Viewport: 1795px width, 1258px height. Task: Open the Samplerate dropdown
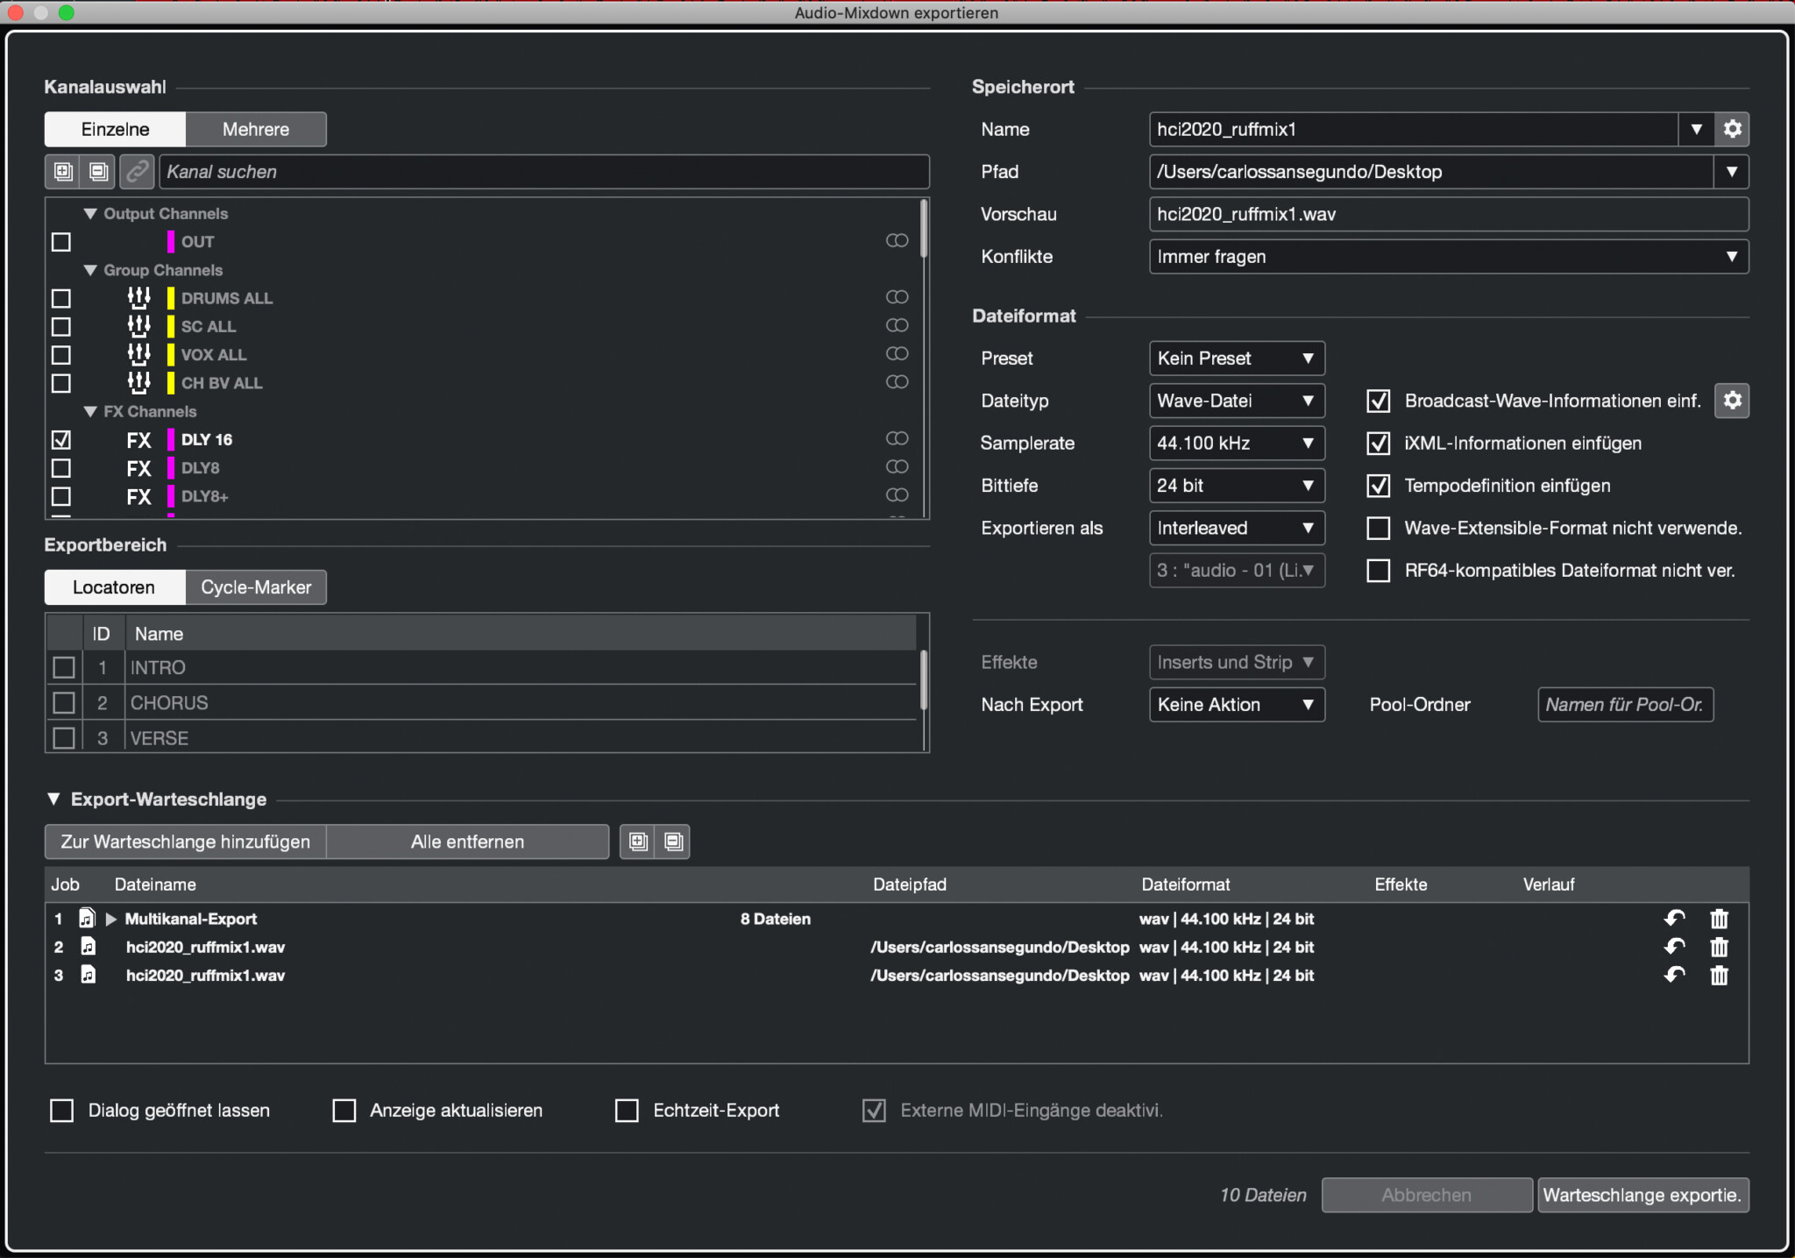pyautogui.click(x=1236, y=443)
